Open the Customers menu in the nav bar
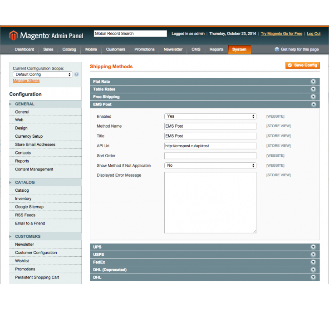Image resolution: width=329 pixels, height=309 pixels. tap(116, 50)
